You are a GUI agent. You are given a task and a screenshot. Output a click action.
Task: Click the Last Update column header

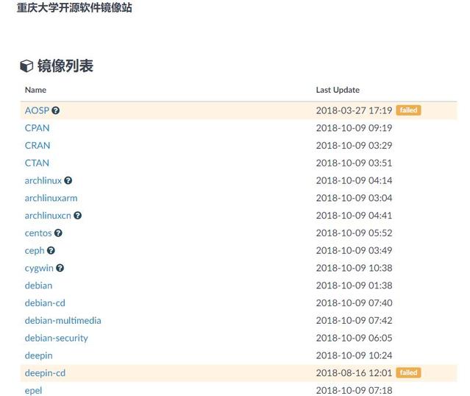(338, 90)
